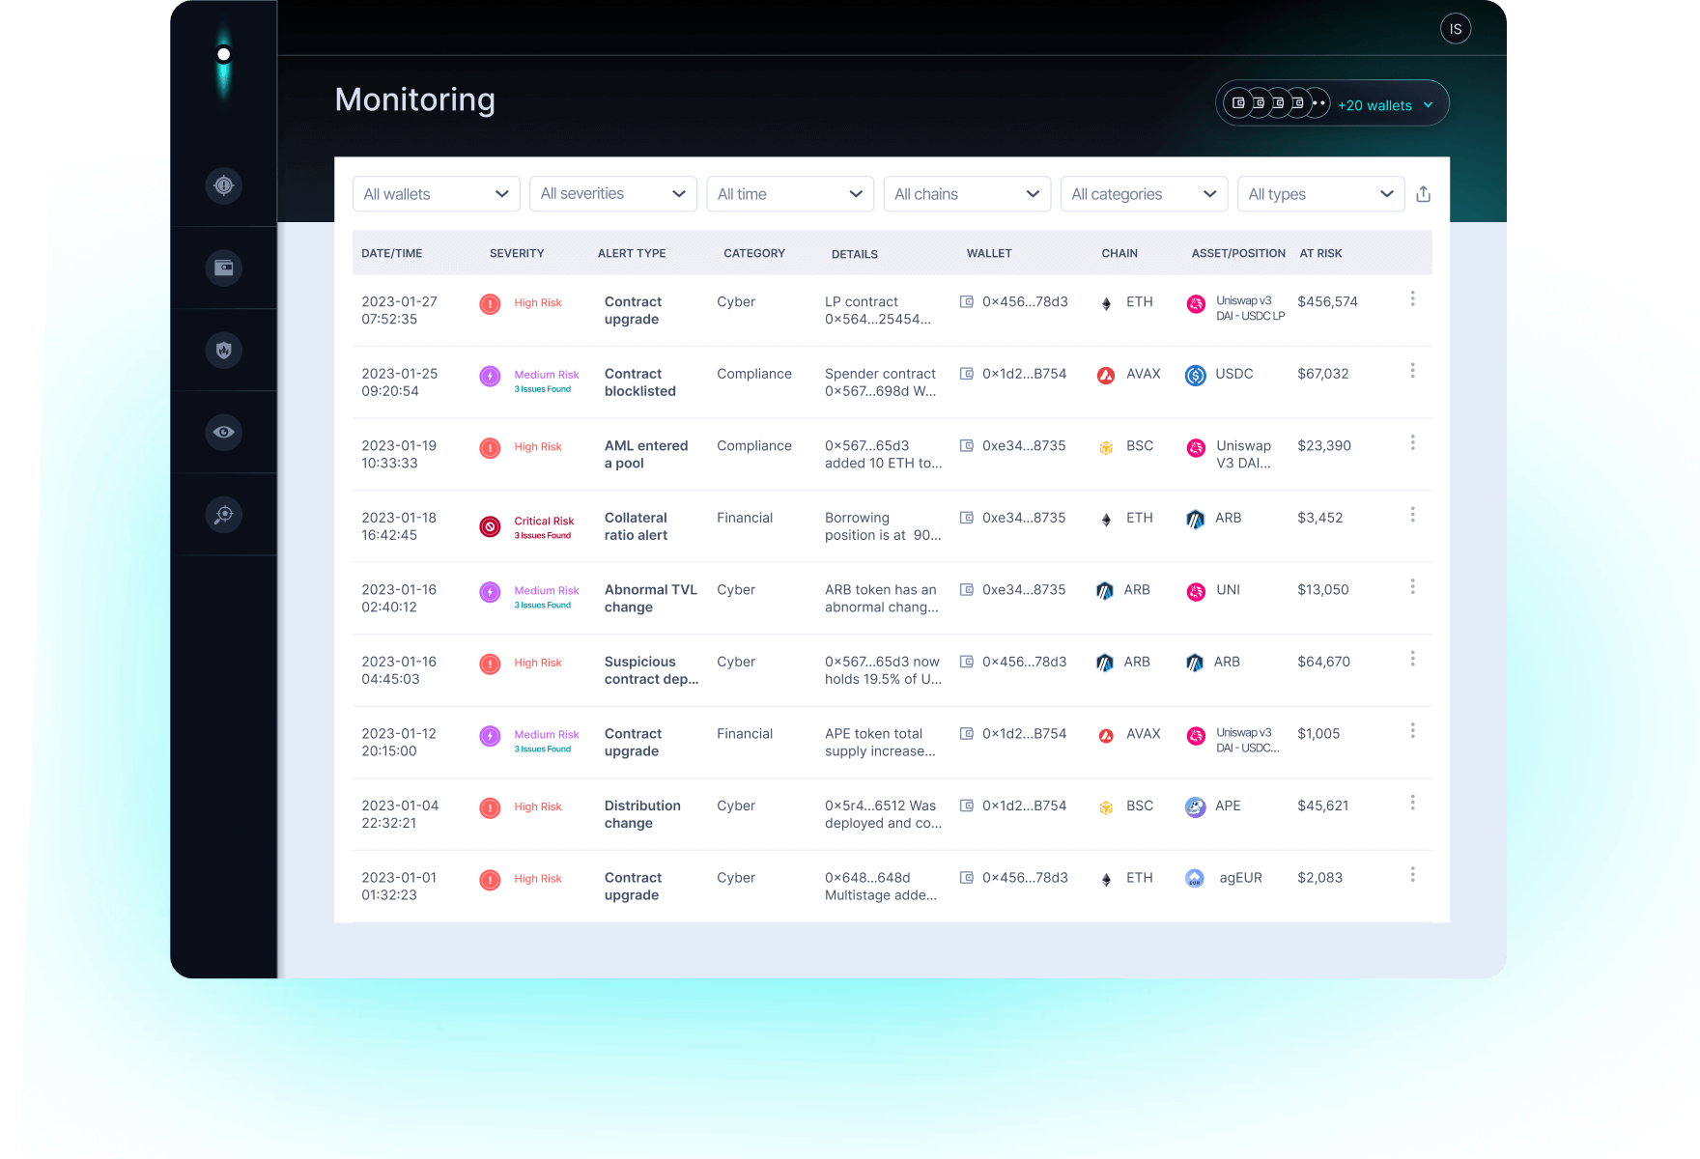
Task: Click the ETH chain icon on the Contract upgrade row
Action: pos(1105,301)
